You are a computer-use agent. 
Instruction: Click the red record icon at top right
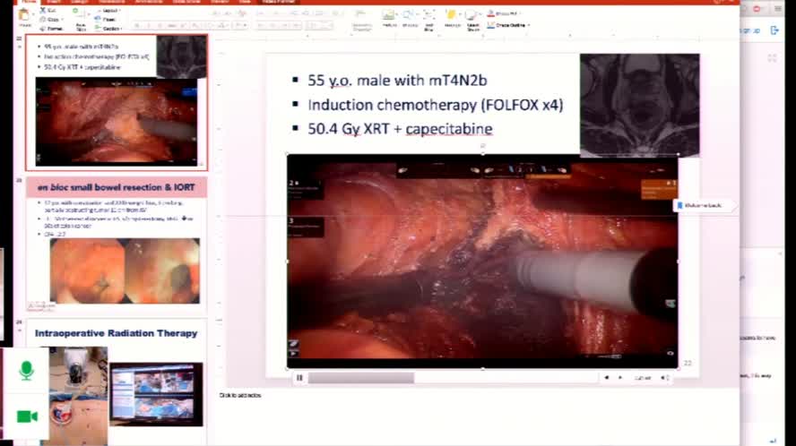coord(757,9)
